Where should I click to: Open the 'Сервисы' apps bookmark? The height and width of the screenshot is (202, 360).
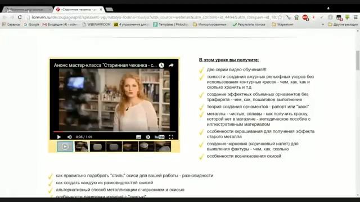click(11, 24)
